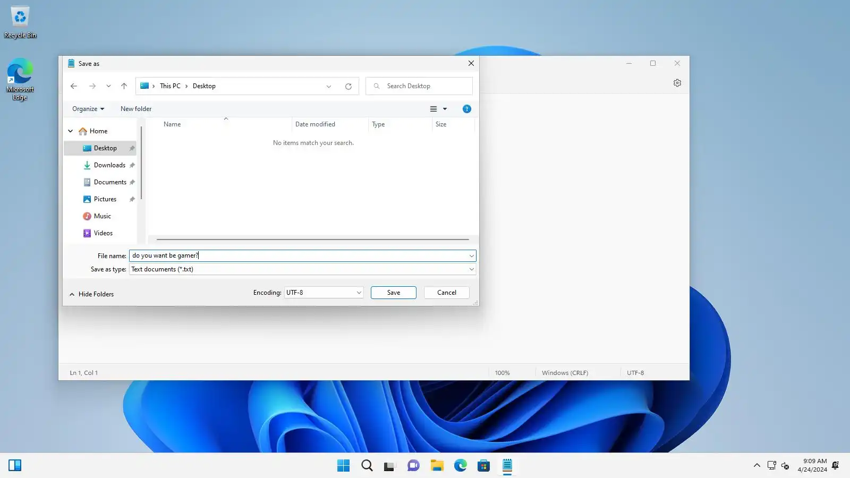
Task: Click Windows (CRLF) line ending status
Action: pyautogui.click(x=565, y=373)
